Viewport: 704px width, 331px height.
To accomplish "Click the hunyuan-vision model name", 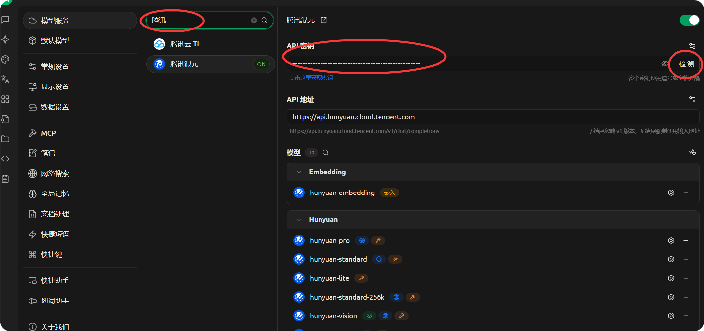I will [333, 316].
